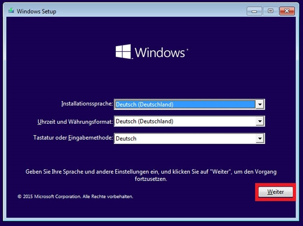
Task: Minimize the Windows Setup window
Action: 254,11
